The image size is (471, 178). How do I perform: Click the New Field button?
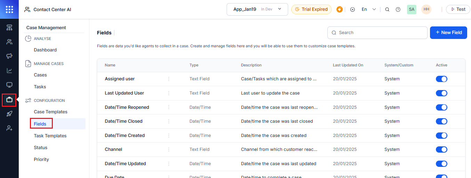click(448, 33)
